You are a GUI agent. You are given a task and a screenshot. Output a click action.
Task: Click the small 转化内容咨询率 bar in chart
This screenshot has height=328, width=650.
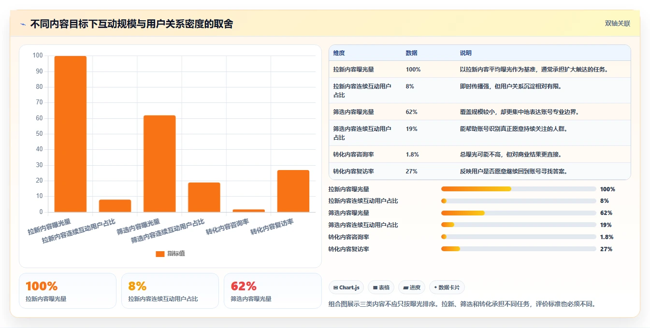[248, 211]
